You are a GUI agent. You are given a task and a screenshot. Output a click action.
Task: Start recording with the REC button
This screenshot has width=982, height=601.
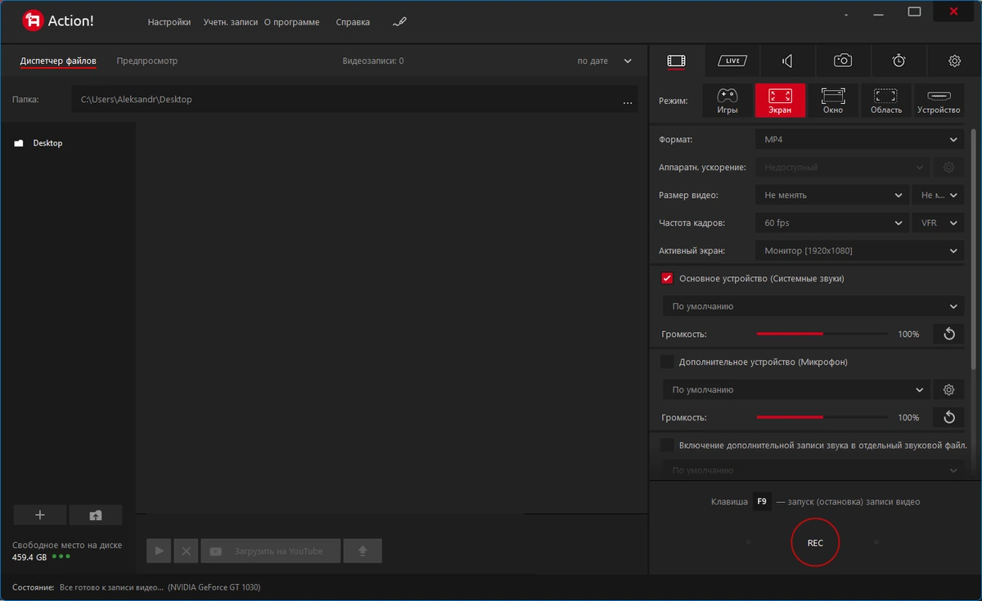(x=815, y=542)
